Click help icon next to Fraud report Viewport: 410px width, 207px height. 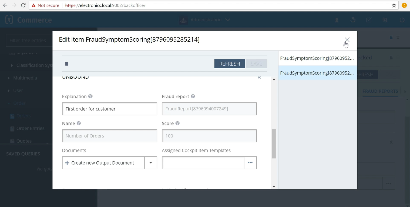(x=193, y=96)
